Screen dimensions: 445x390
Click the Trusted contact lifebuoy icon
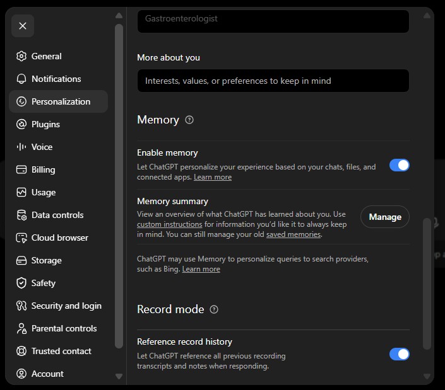(21, 351)
